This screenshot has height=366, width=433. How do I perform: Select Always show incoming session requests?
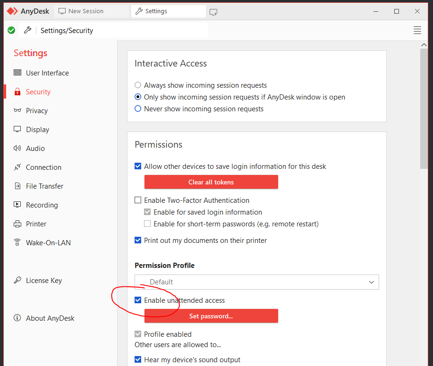tap(138, 85)
